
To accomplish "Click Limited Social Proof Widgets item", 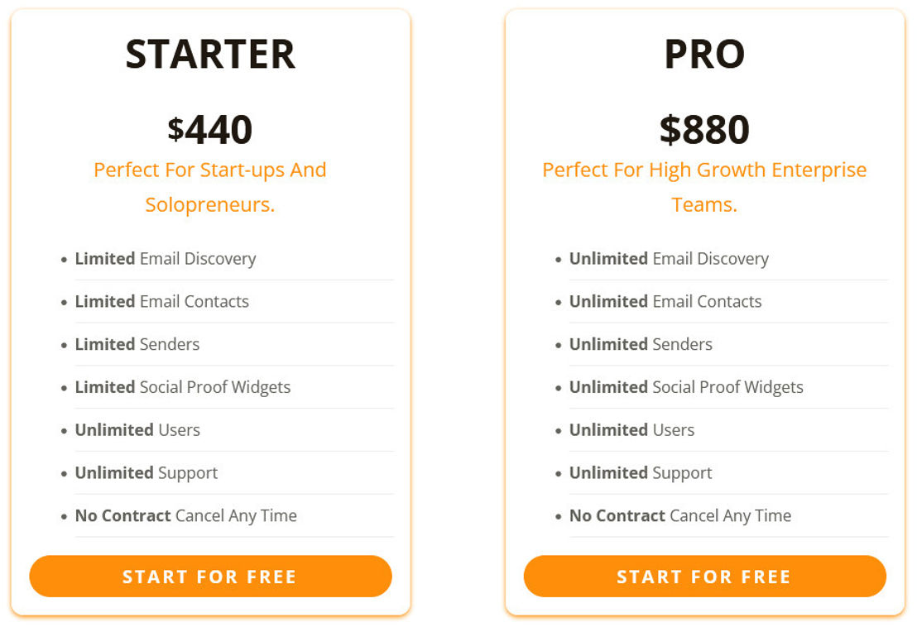I will (x=183, y=387).
